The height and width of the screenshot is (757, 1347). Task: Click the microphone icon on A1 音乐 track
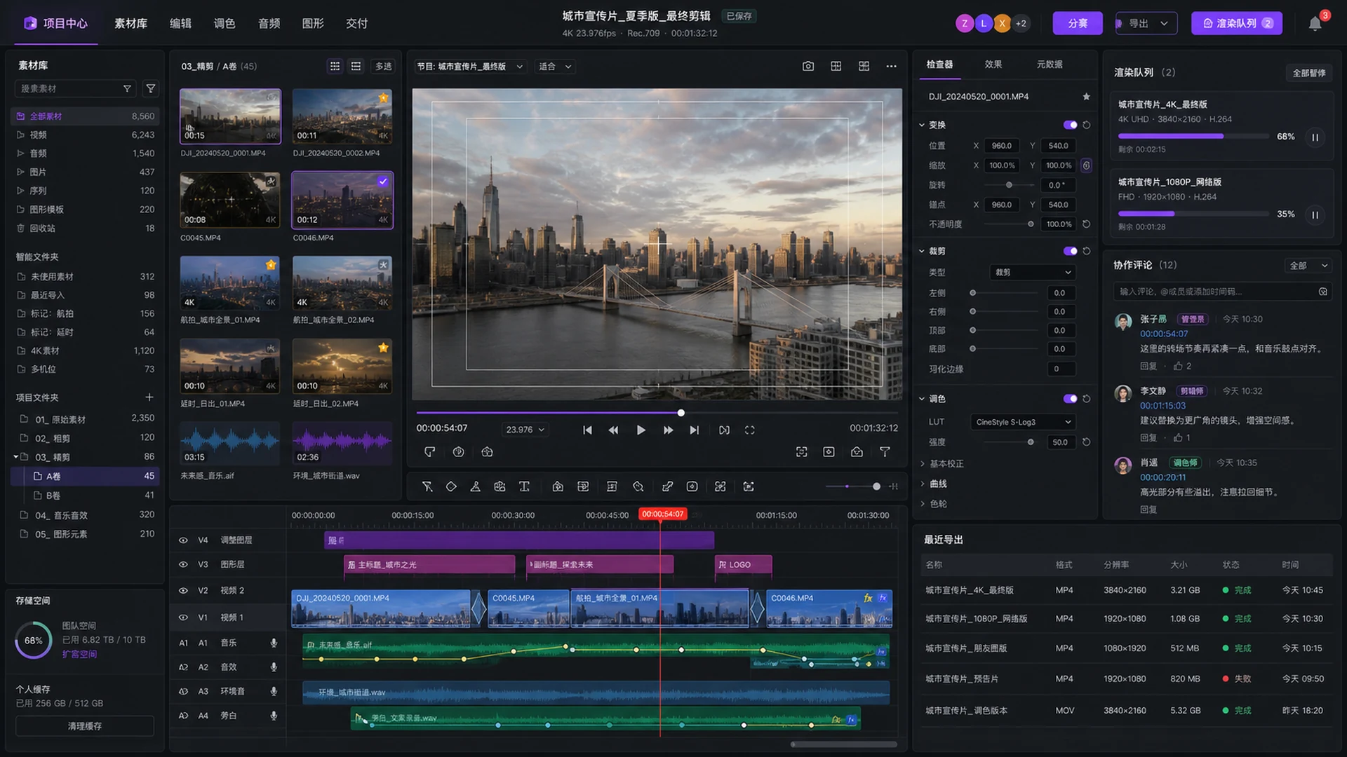tap(274, 643)
